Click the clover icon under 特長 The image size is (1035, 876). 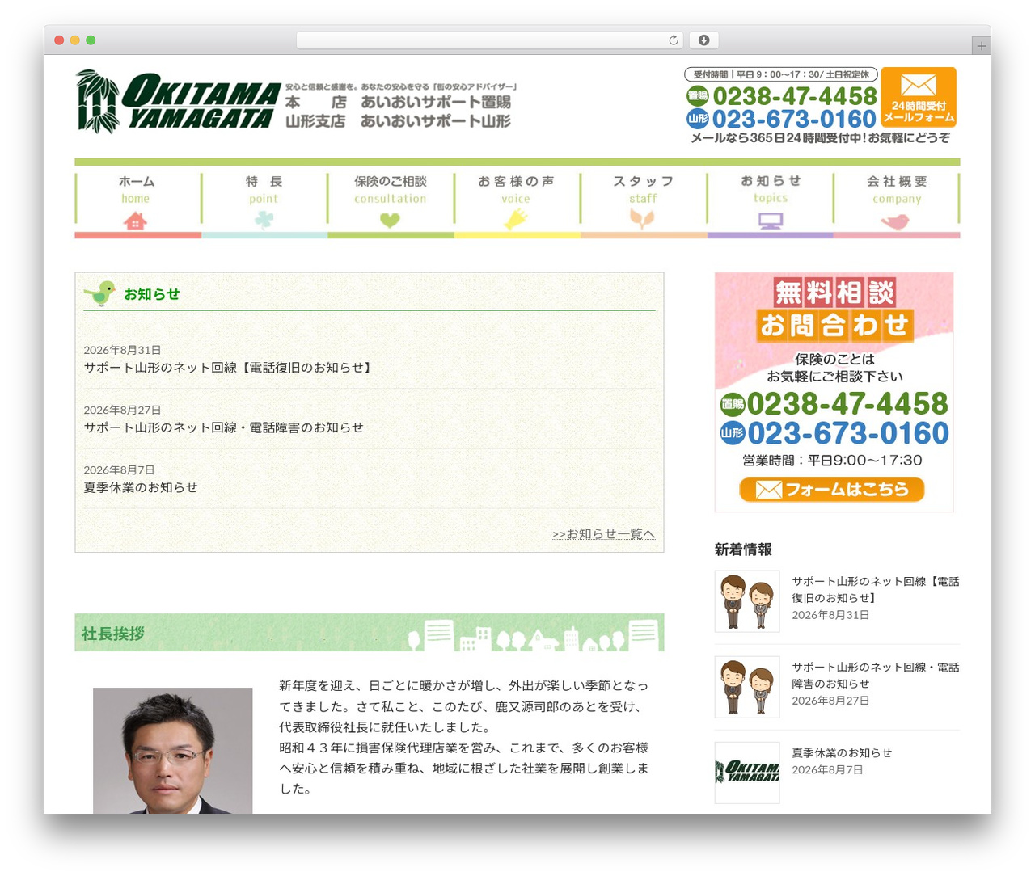click(264, 220)
